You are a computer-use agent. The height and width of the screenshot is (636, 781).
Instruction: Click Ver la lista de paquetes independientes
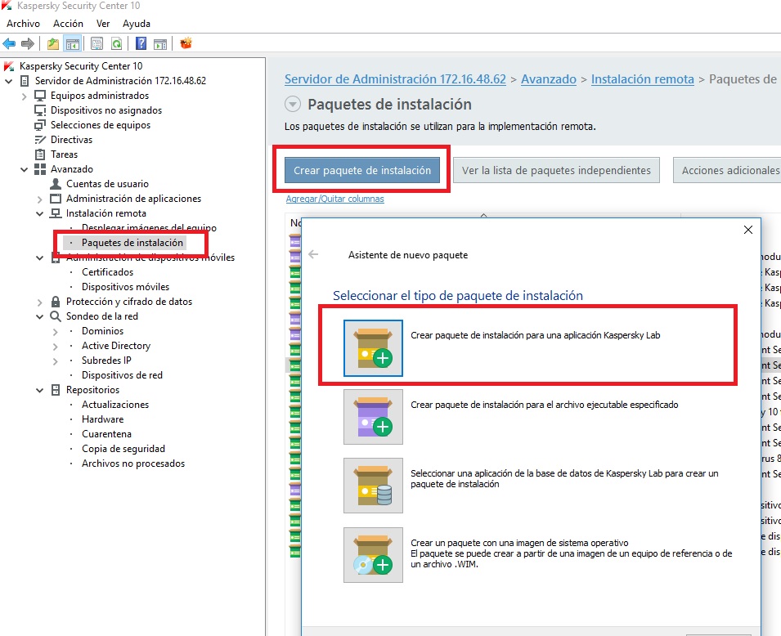click(556, 170)
